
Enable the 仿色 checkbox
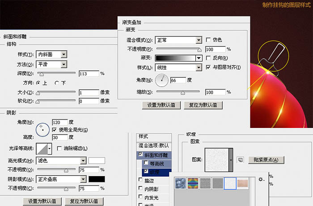(x=208, y=40)
